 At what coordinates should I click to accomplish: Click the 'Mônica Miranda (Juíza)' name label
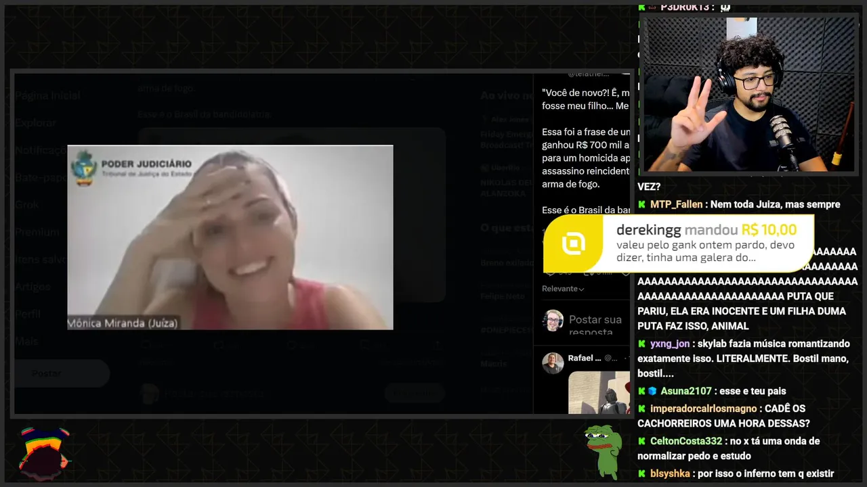[123, 323]
